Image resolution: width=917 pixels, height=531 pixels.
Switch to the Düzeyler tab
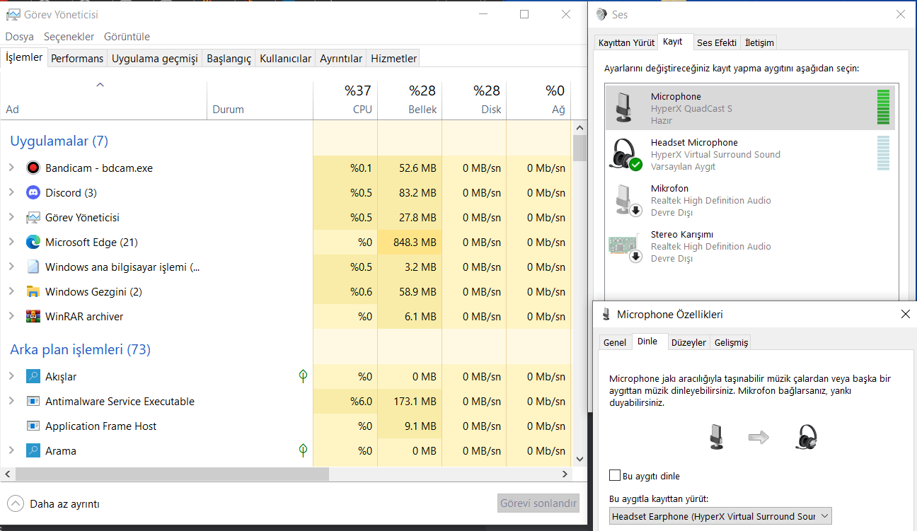click(688, 342)
